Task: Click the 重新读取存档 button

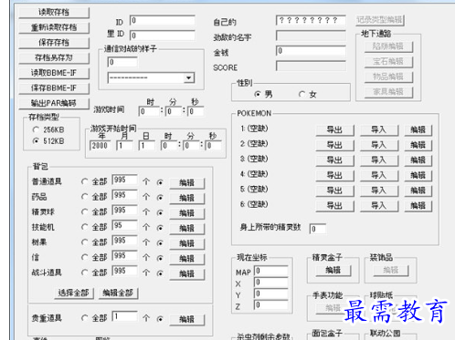Action: pyautogui.click(x=54, y=27)
